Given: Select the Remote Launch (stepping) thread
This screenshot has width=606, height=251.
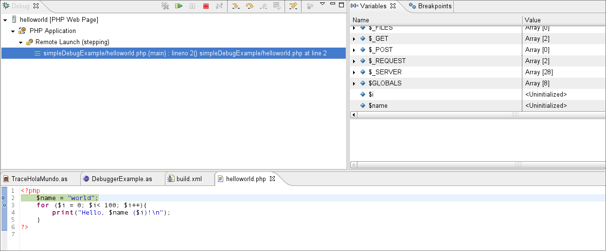Looking at the screenshot, I should tap(72, 42).
